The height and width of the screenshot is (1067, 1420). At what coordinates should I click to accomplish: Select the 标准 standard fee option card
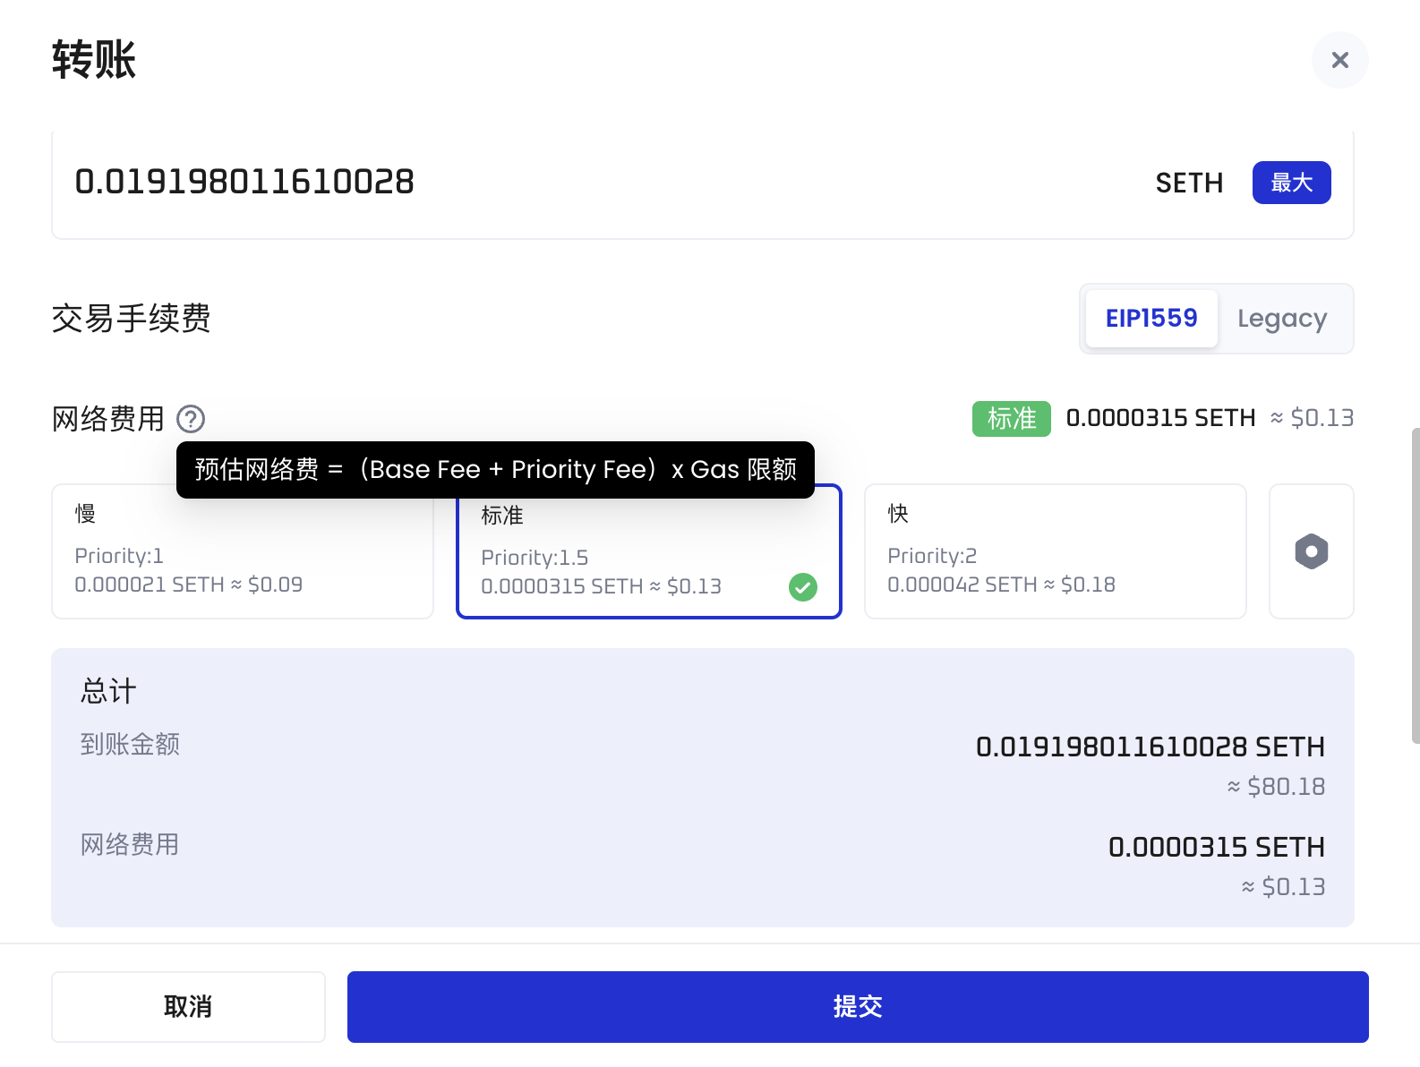[649, 551]
